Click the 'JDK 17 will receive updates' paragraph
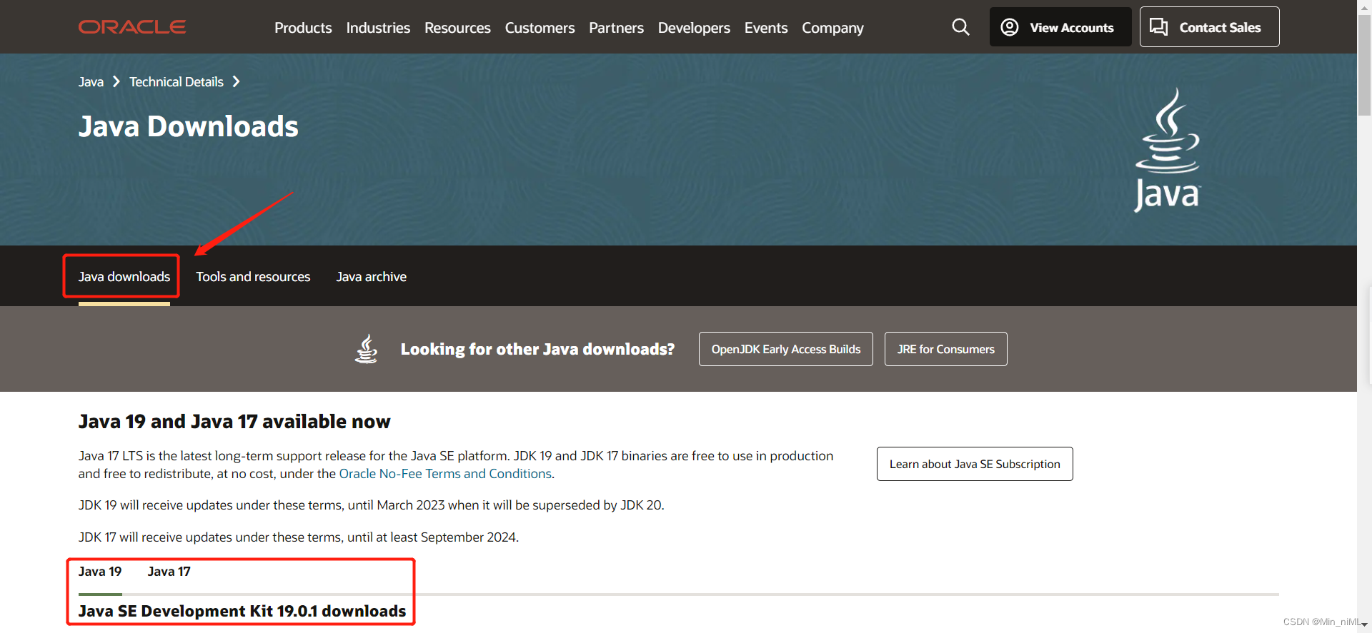The height and width of the screenshot is (633, 1372). [299, 537]
